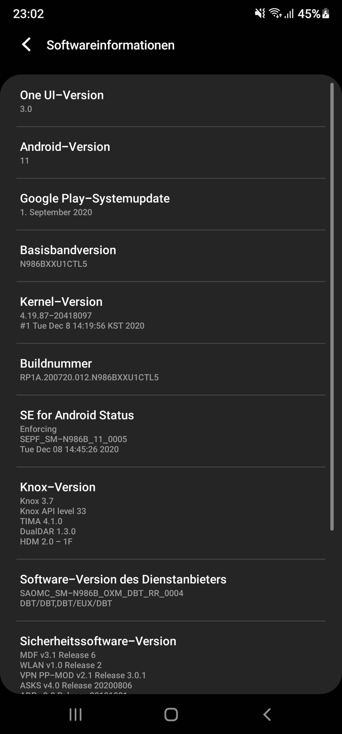Tap the Sicherheitssoftware-Version entry
The height and width of the screenshot is (734, 342).
[x=171, y=658]
